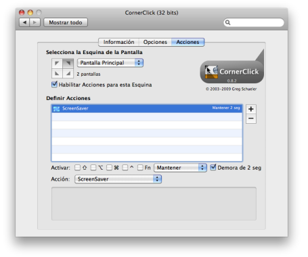Screen dimensions: 308x257
Task: Click the Mostrar todo button
Action: pyautogui.click(x=66, y=22)
